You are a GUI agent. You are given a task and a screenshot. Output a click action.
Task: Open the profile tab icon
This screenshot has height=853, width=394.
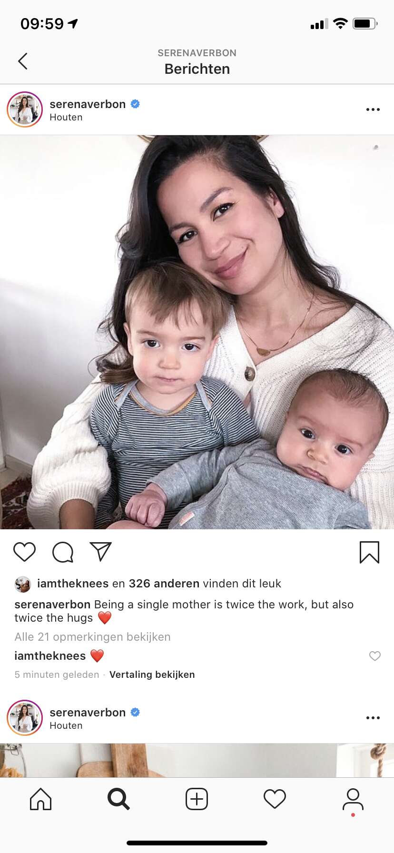click(353, 800)
